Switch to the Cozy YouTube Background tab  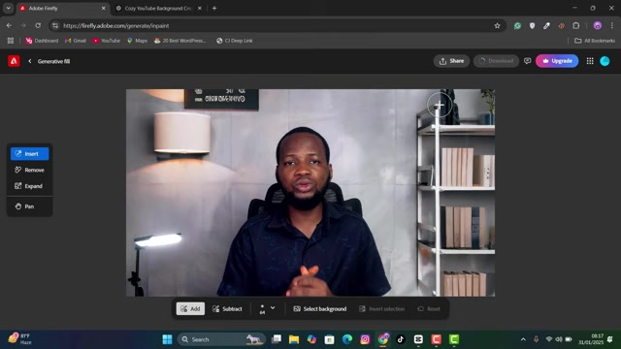point(157,8)
